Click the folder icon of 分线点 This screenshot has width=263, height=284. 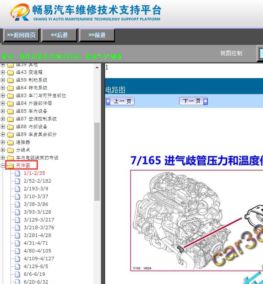(x=10, y=150)
